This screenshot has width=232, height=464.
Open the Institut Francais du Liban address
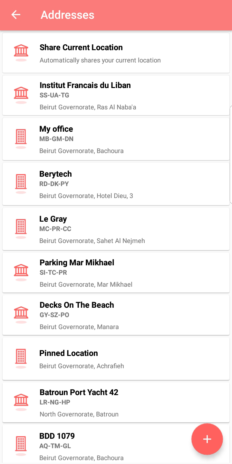85,85
